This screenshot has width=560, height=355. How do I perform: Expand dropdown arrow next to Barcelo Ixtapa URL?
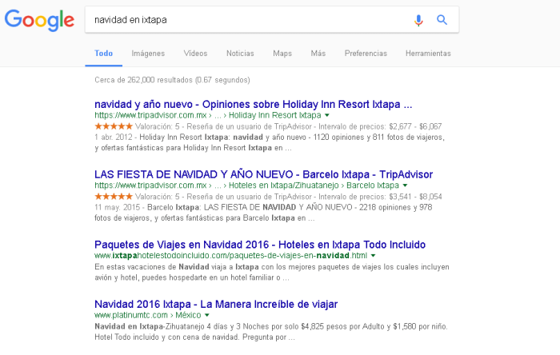(x=406, y=185)
